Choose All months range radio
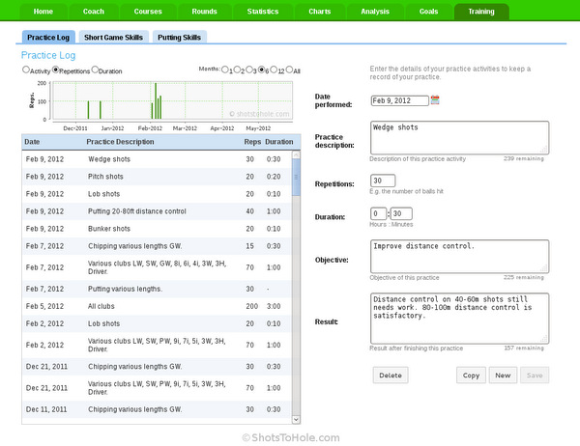The image size is (580, 446). click(289, 70)
